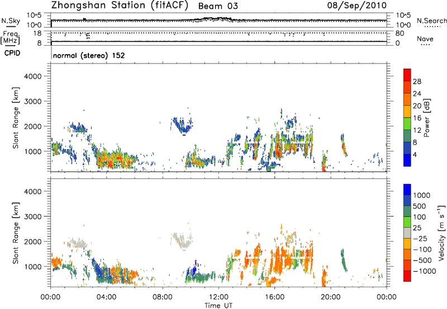447x309 pixels.
Task: Click the "4000" range tick on the power panel
Action: click(x=32, y=76)
